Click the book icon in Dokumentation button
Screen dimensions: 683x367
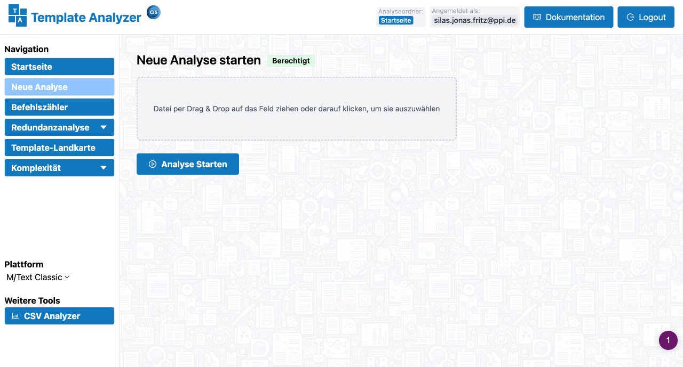[x=537, y=17]
